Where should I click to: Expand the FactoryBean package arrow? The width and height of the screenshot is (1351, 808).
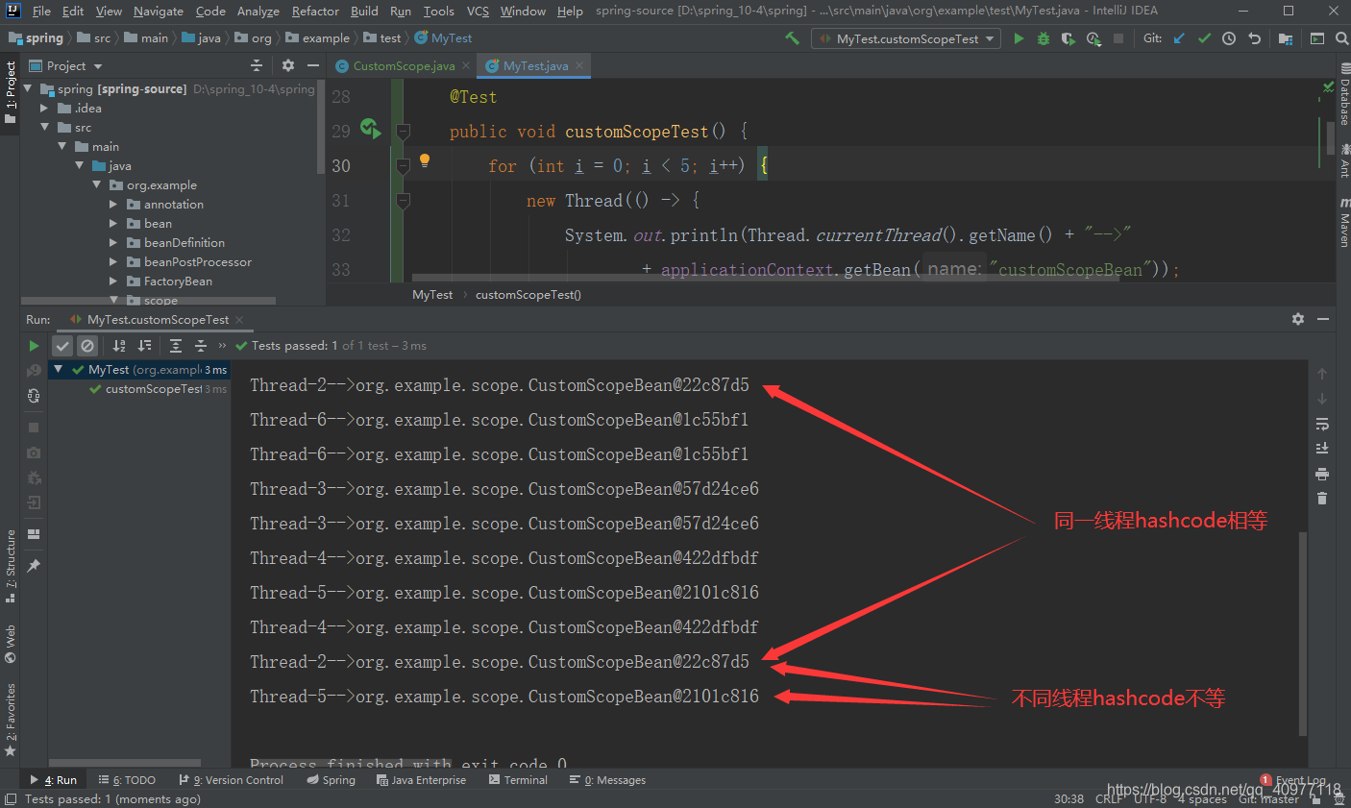(x=113, y=281)
